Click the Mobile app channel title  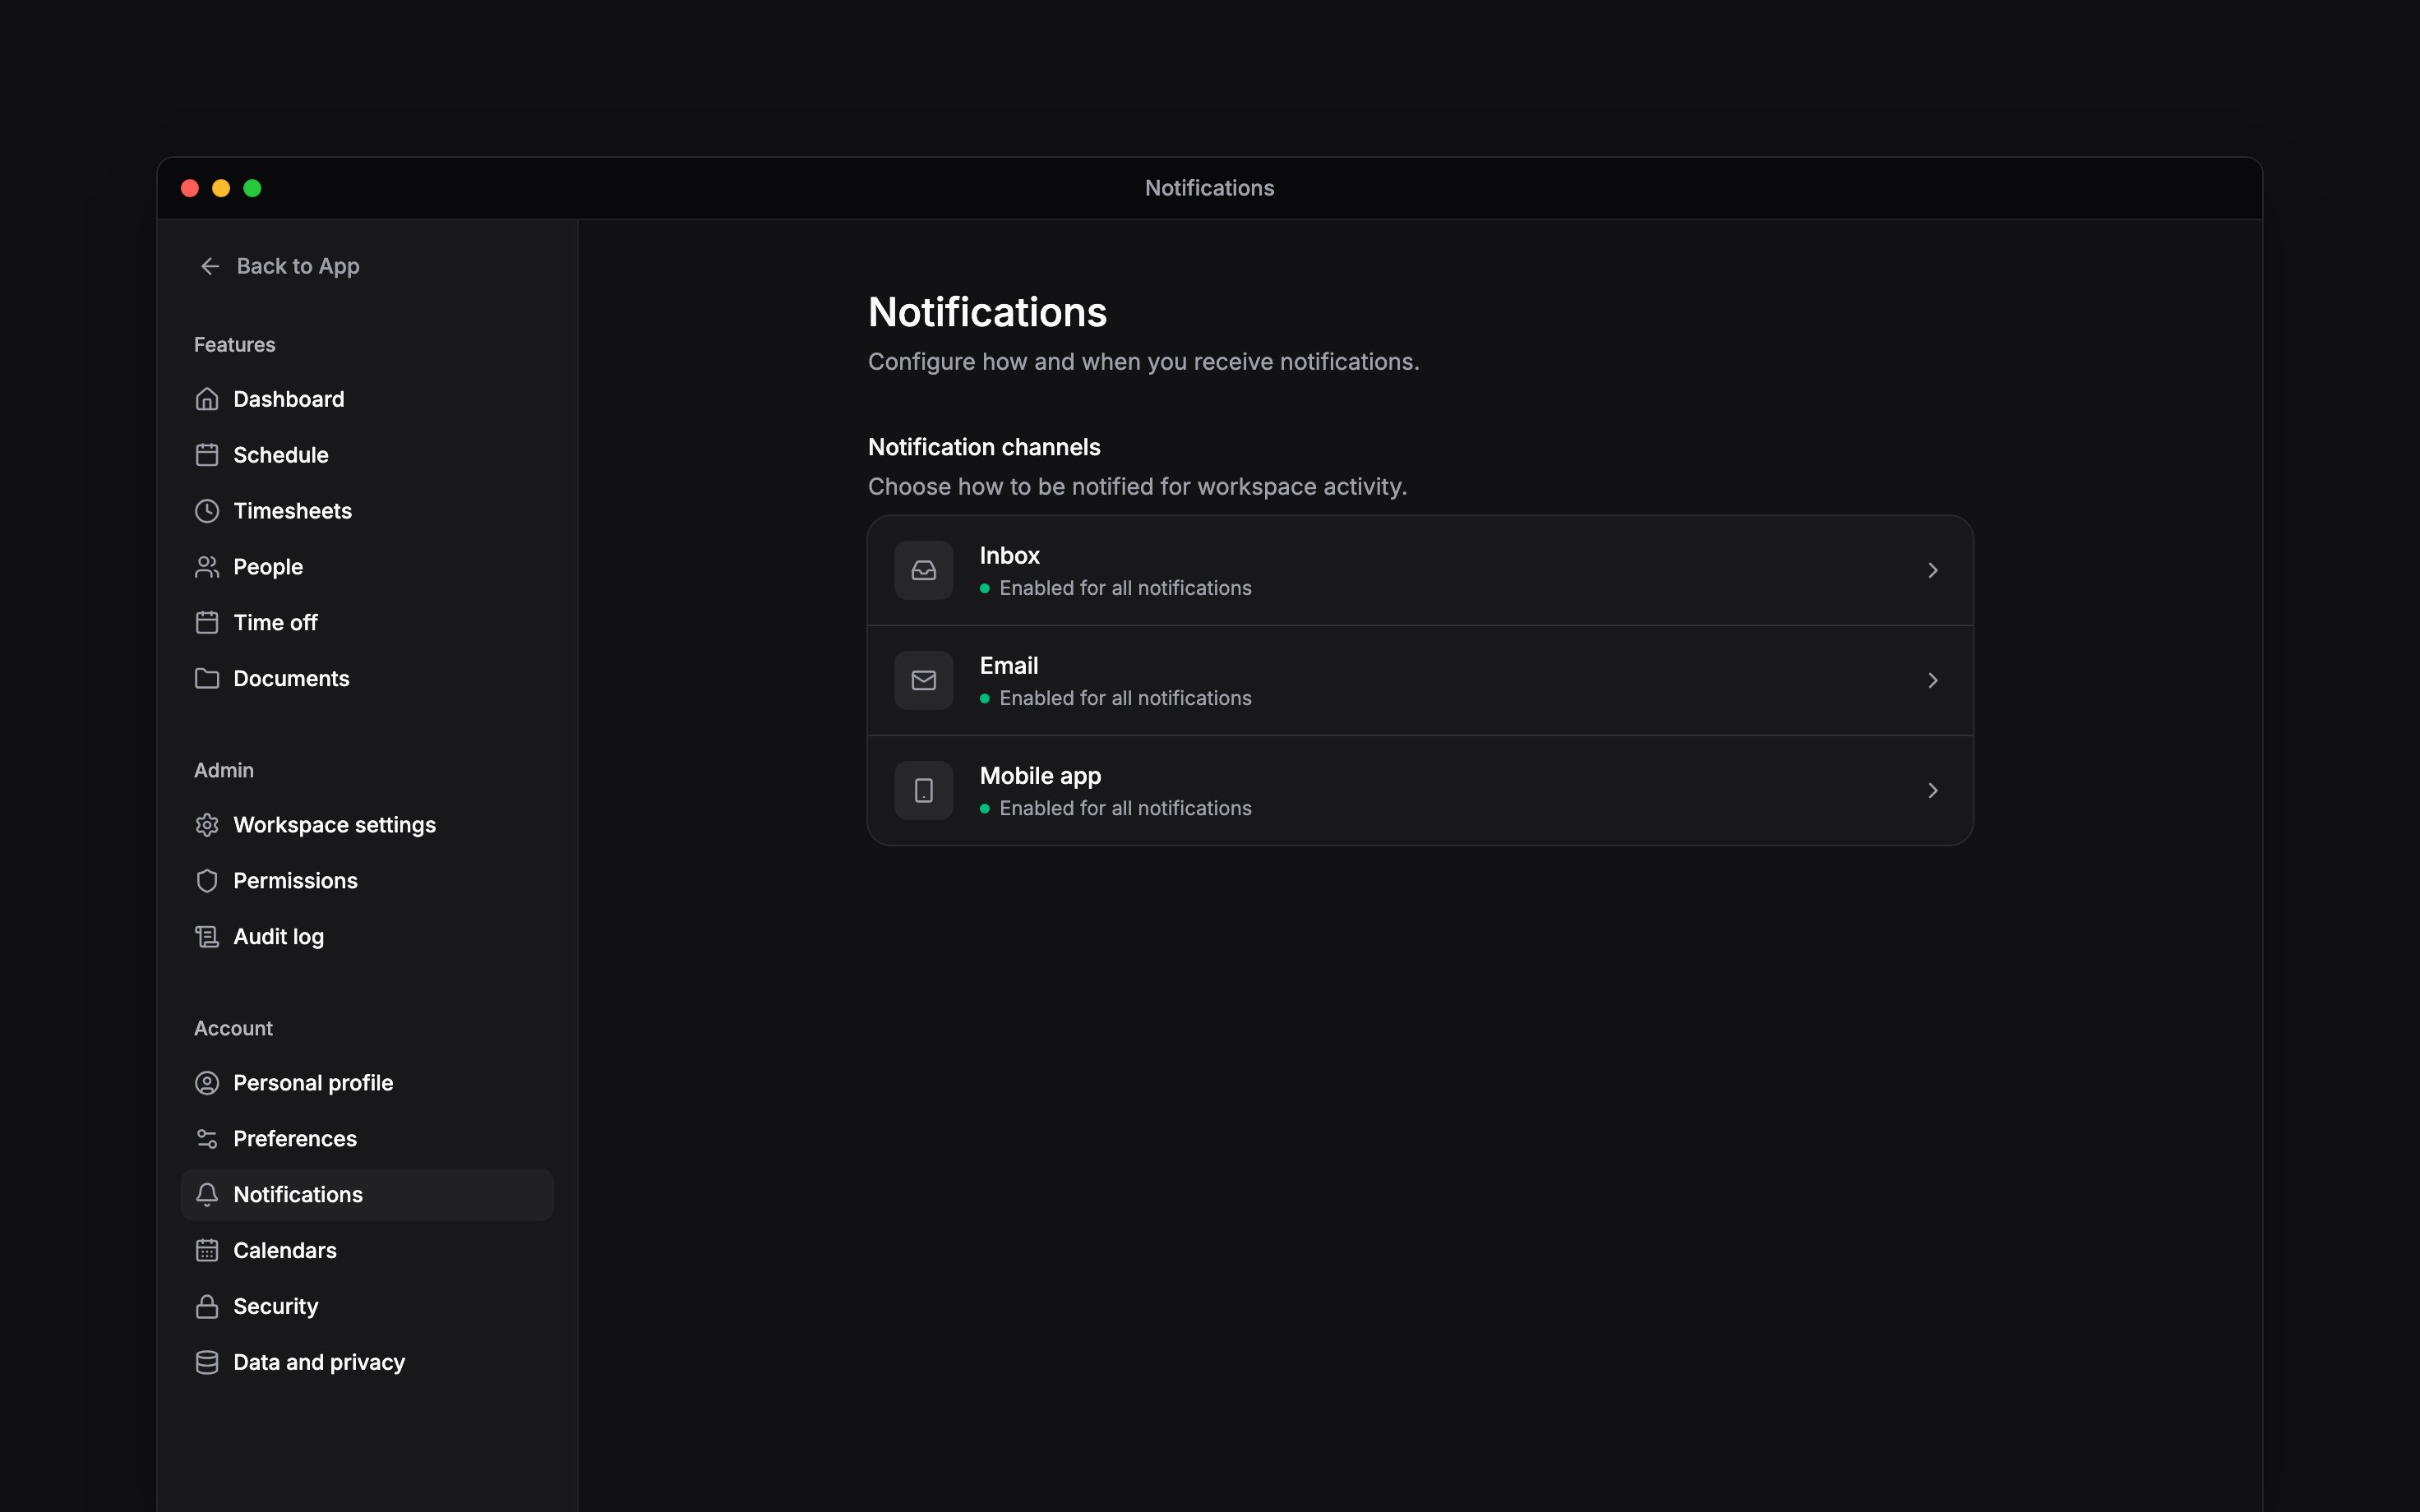(x=1040, y=776)
